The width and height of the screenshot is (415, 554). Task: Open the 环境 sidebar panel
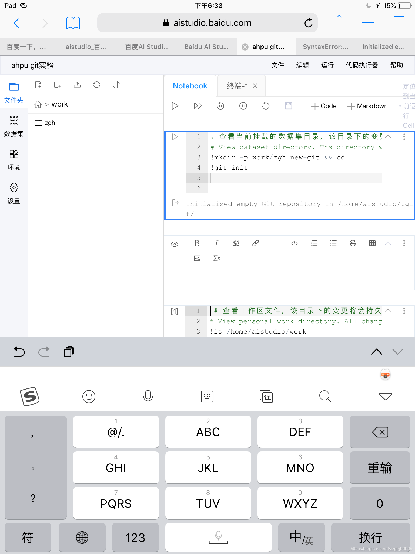pos(14,160)
